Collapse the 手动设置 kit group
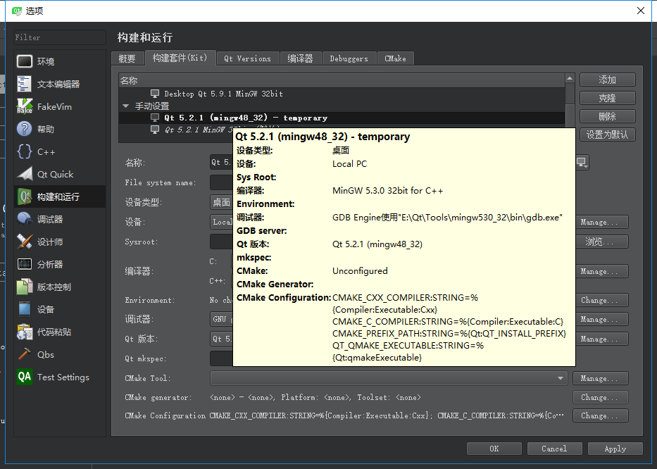657x469 pixels. click(x=126, y=106)
